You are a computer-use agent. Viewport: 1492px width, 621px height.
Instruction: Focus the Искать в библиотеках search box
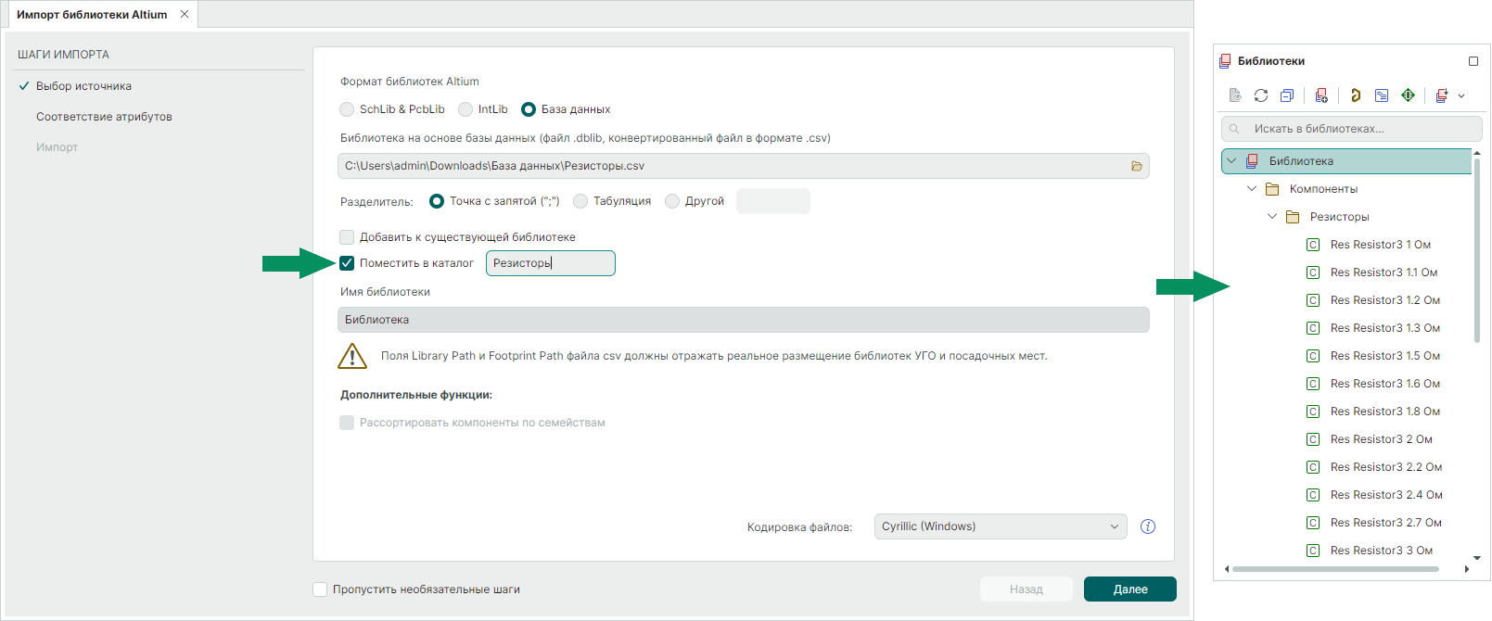coord(1352,129)
